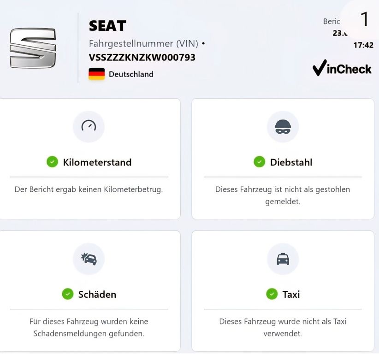Click the Deutschland country label
This screenshot has height=354, width=379.
tap(131, 74)
